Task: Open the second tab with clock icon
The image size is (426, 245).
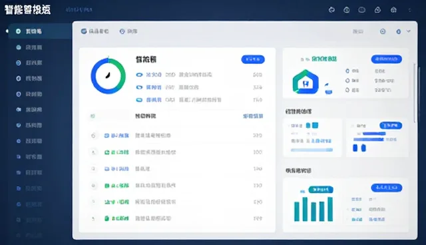Action: click(x=128, y=31)
